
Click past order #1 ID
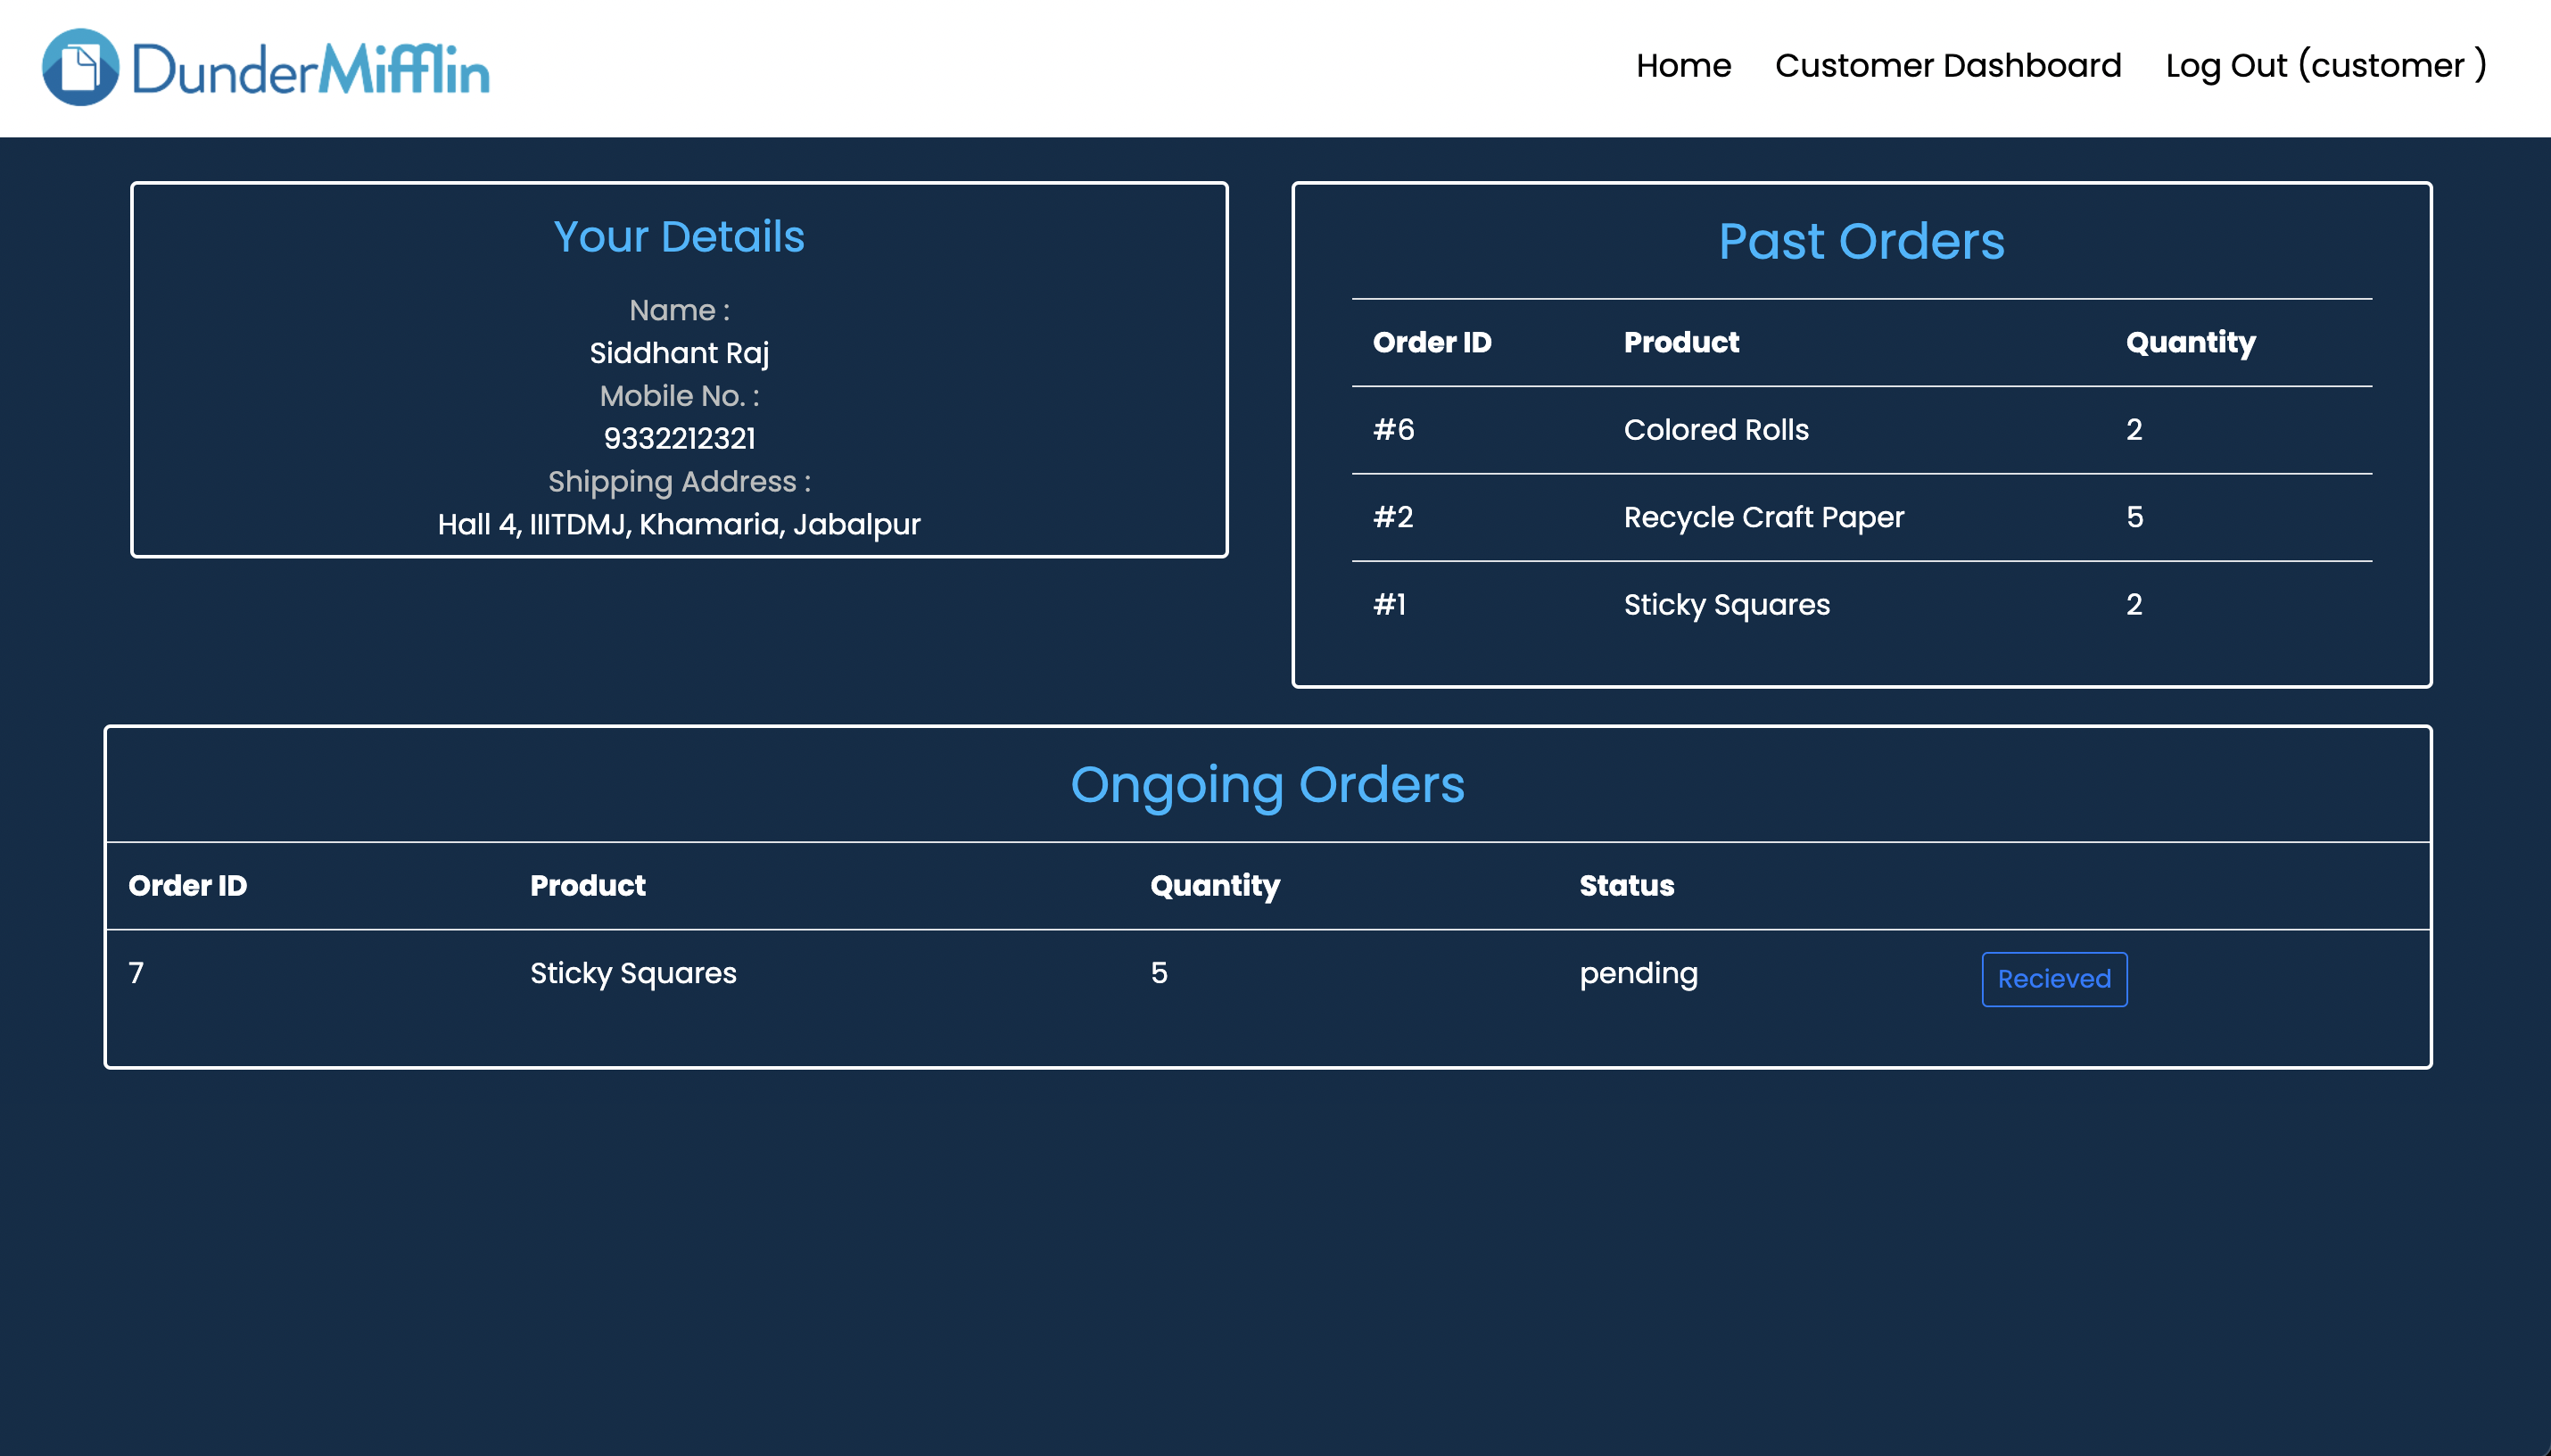(x=1390, y=604)
